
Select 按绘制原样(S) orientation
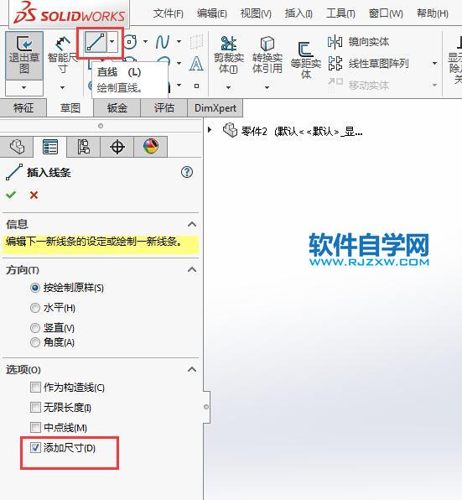pyautogui.click(x=35, y=288)
